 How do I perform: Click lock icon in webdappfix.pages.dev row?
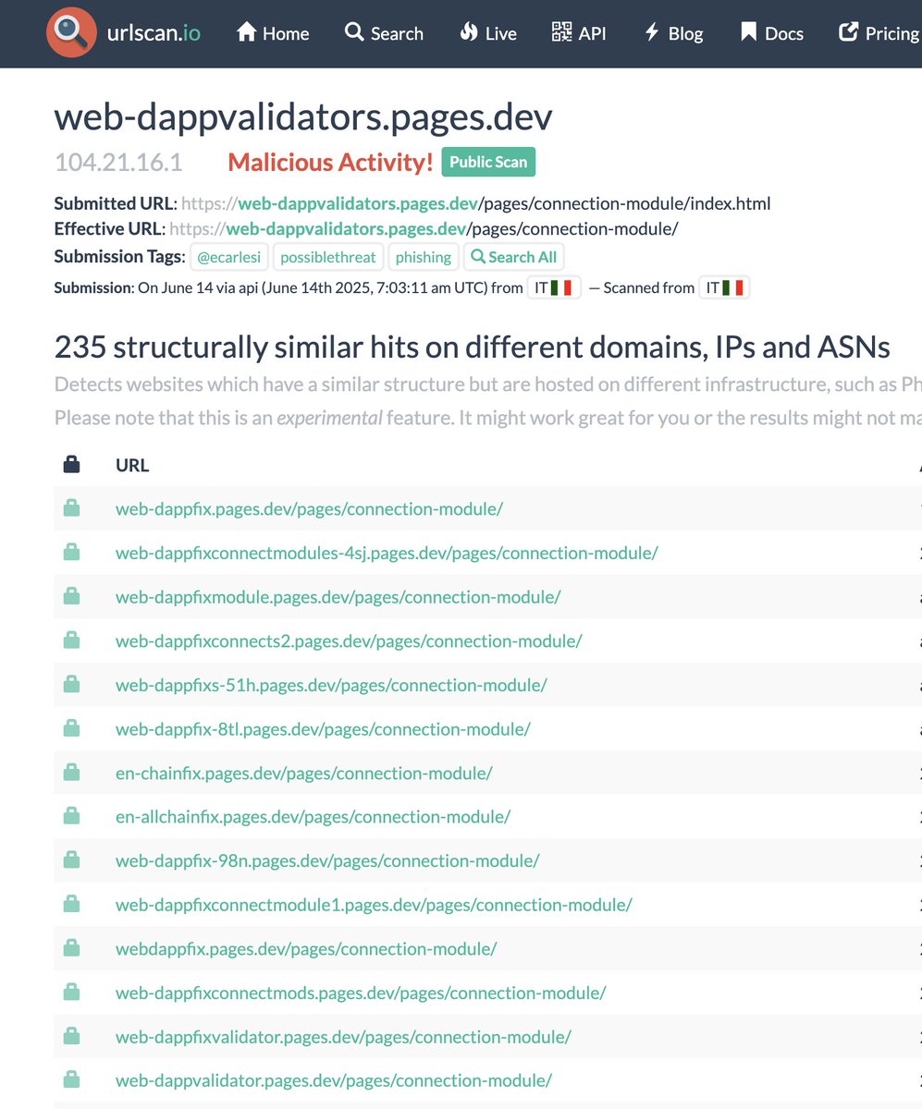pyautogui.click(x=71, y=947)
